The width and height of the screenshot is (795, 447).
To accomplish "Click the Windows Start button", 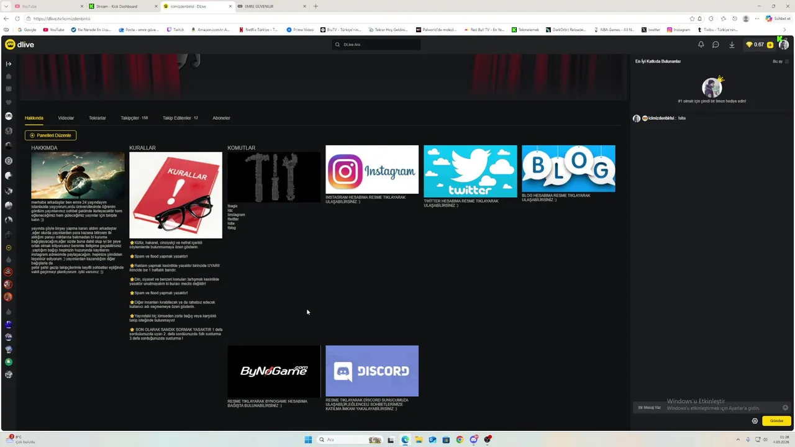I will coord(308,440).
